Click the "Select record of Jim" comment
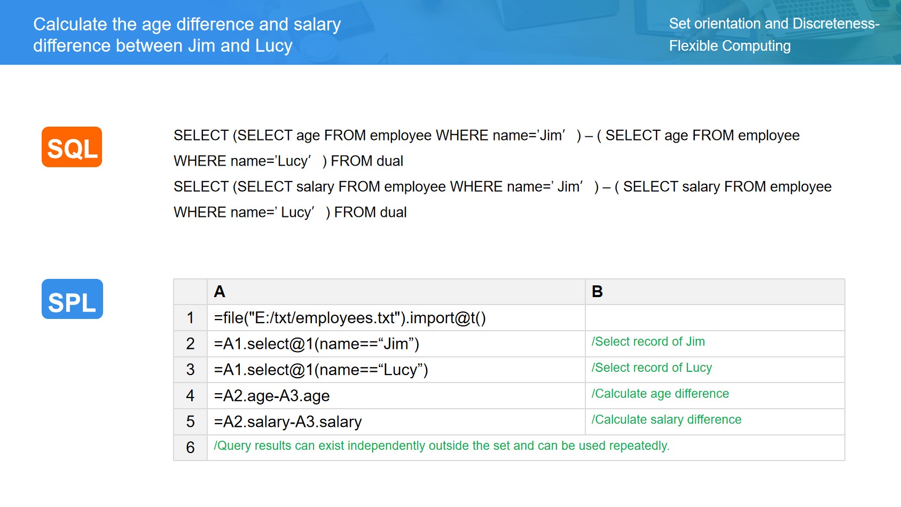This screenshot has height=507, width=901. tap(648, 342)
